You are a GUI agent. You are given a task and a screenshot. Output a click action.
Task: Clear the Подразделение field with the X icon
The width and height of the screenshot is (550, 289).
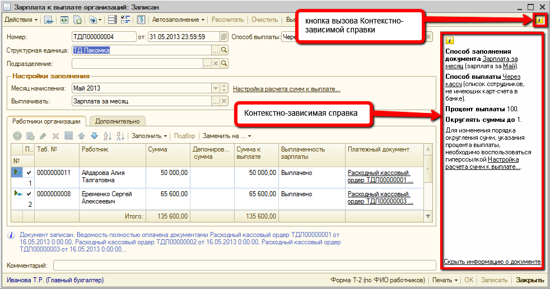[x=216, y=64]
